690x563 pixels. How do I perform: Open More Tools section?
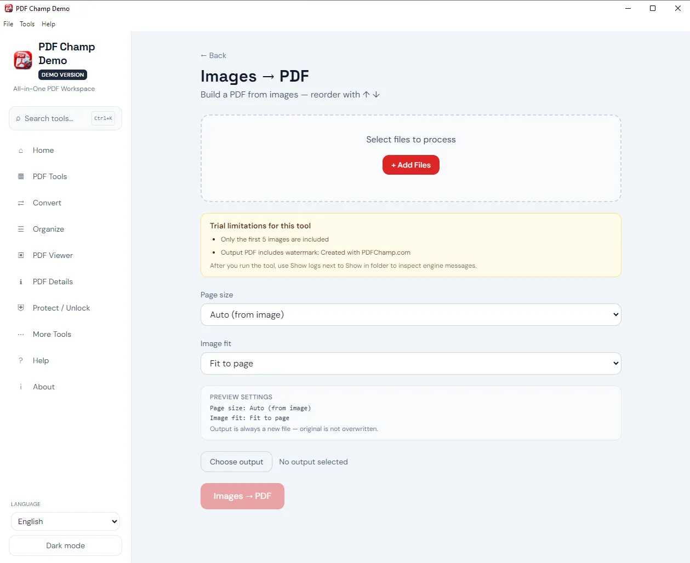[x=65, y=334]
